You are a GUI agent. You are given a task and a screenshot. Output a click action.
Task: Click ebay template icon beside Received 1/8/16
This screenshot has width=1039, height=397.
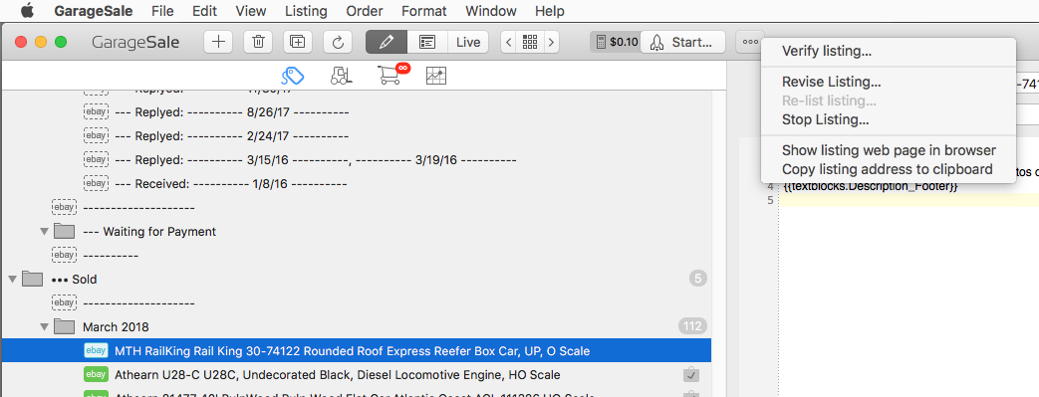(96, 183)
